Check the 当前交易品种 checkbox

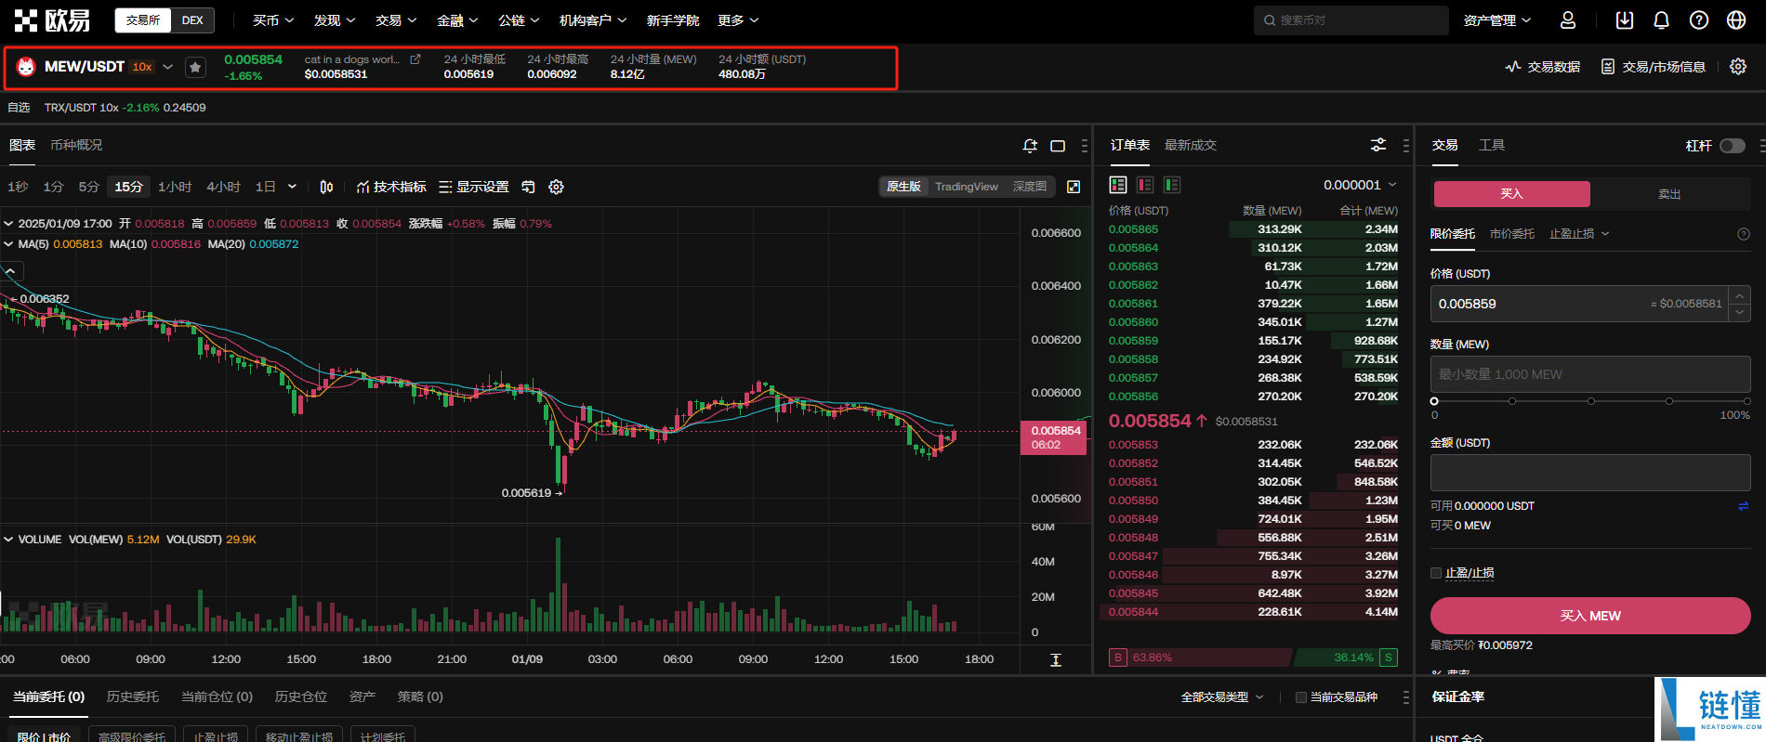click(x=1301, y=697)
